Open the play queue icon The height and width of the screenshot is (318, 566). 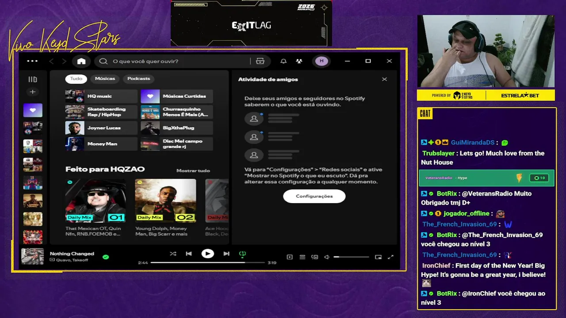(x=302, y=257)
